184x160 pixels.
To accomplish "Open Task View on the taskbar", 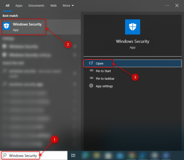I will [73, 155].
